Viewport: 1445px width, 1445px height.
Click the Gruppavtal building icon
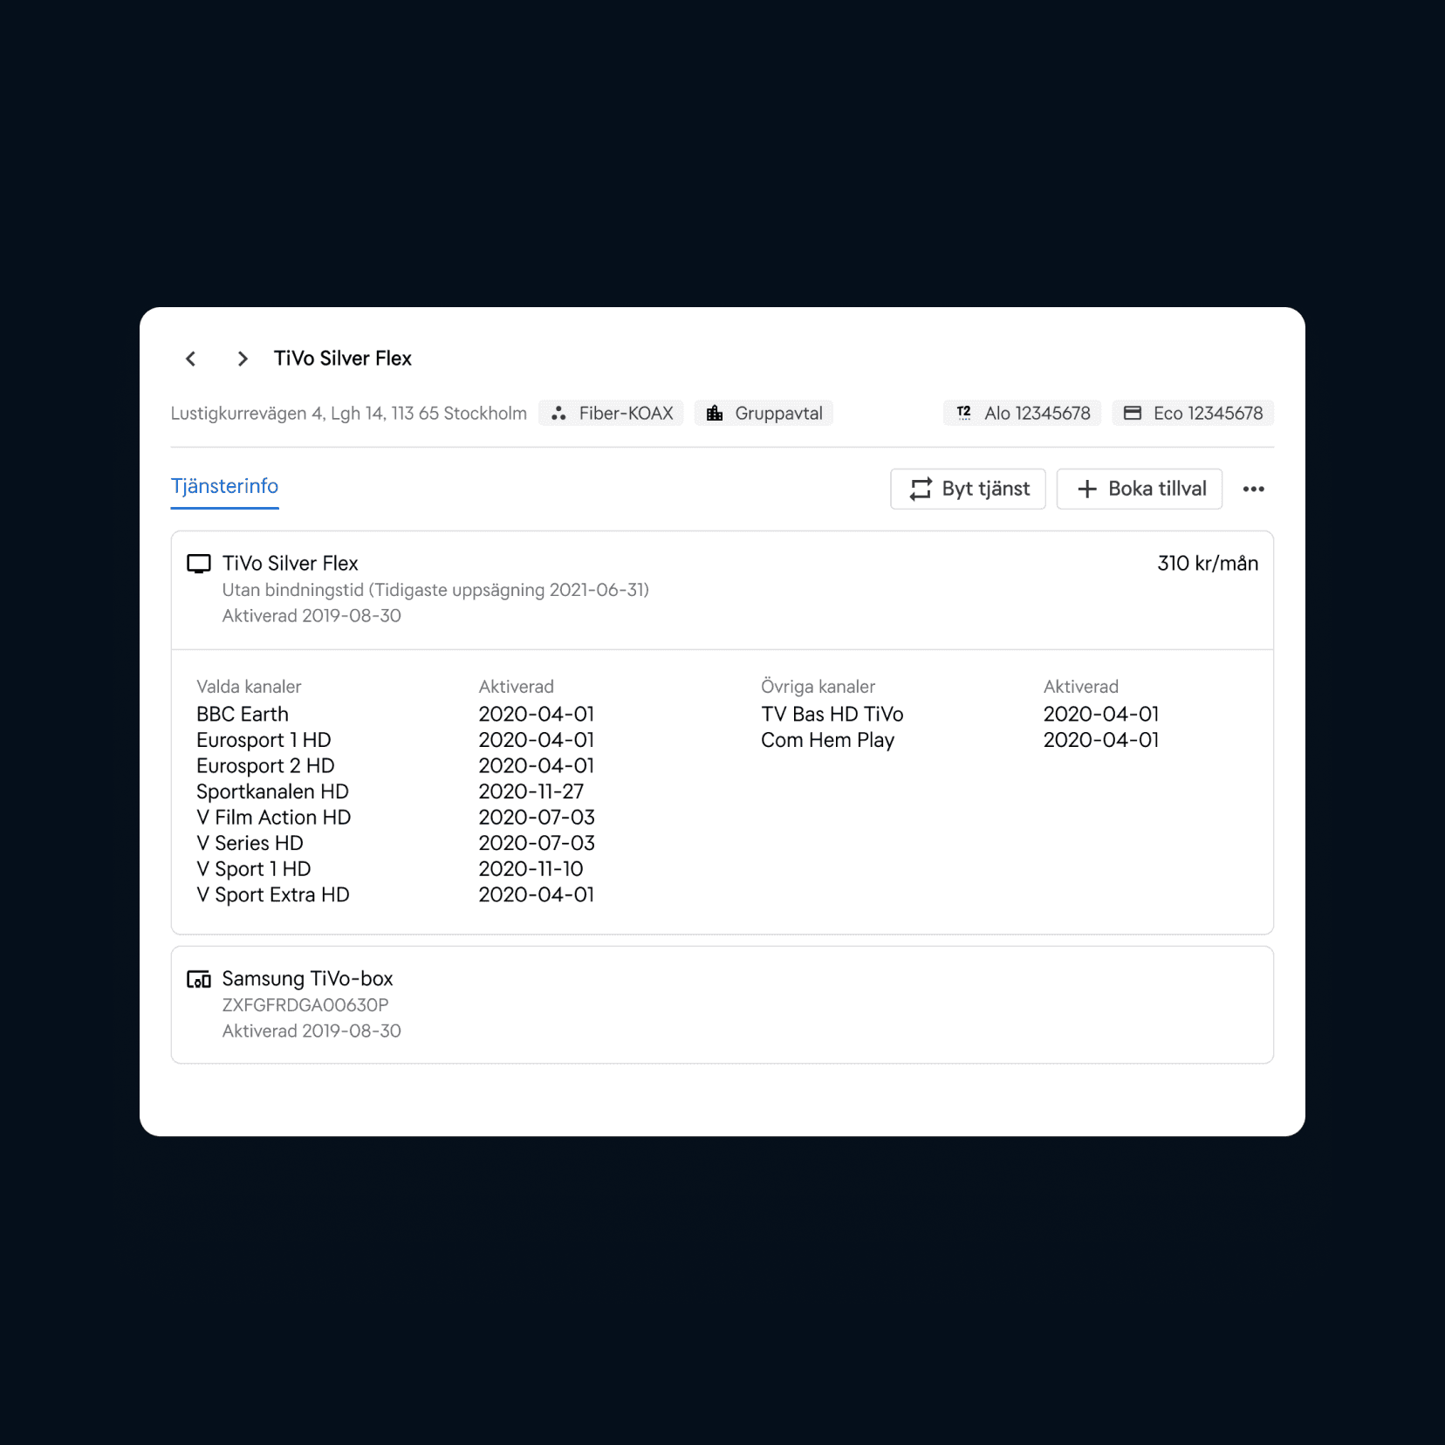coord(715,414)
